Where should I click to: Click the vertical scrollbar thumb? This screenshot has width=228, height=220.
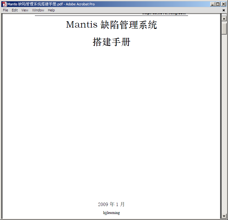224,29
